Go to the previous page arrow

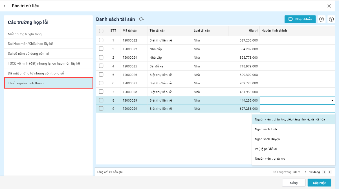324,172
